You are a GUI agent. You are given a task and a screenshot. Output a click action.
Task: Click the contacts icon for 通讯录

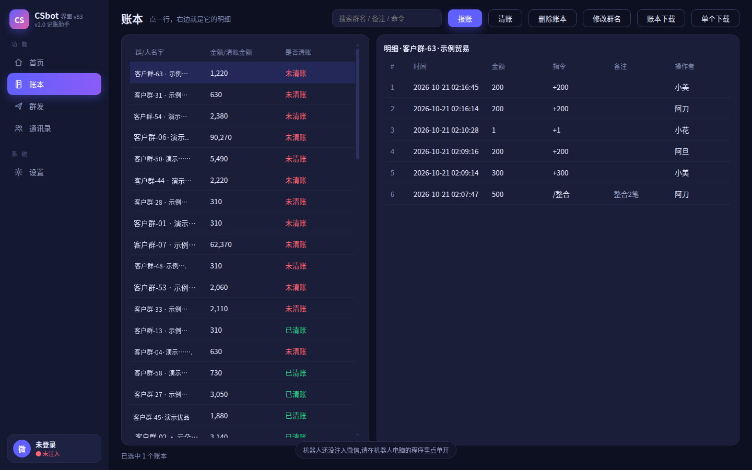click(19, 128)
